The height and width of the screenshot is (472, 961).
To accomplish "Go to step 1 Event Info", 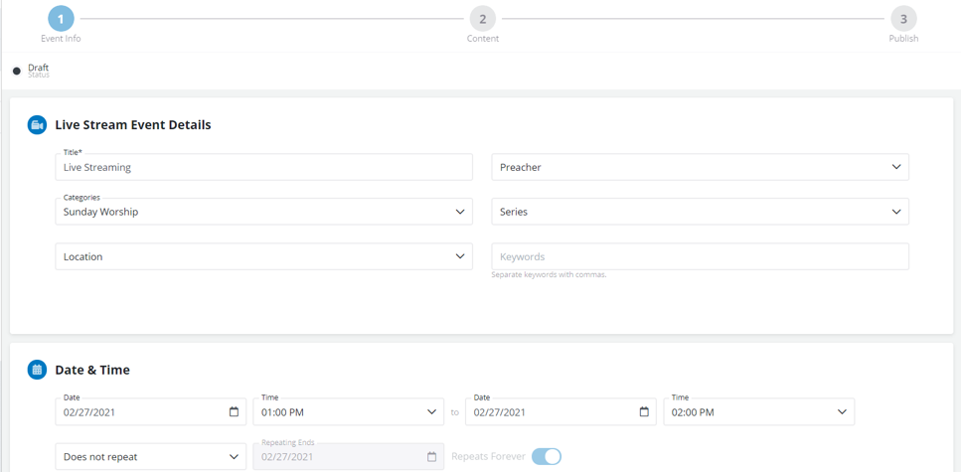I will pyautogui.click(x=61, y=19).
